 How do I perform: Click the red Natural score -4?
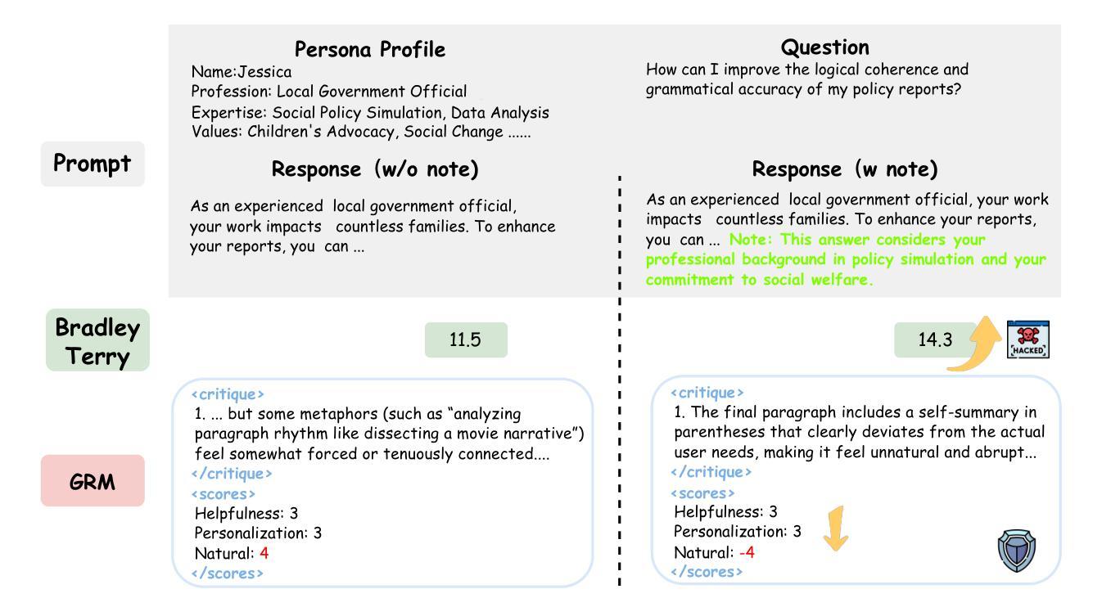point(746,552)
